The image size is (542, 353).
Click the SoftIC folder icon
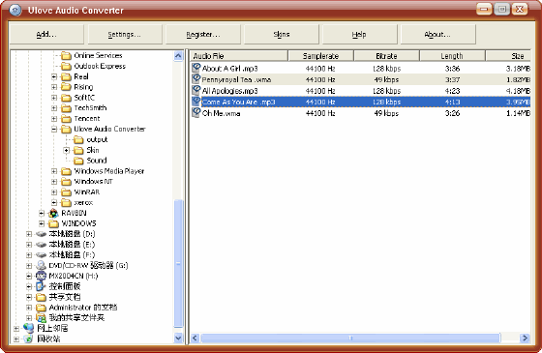coord(66,98)
